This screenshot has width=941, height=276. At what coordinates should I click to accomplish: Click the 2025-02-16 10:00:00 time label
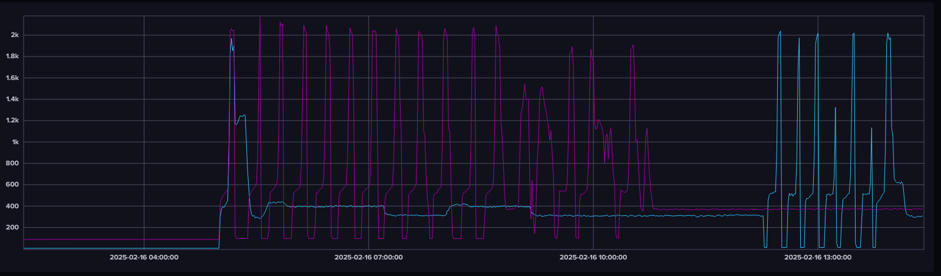click(x=593, y=257)
